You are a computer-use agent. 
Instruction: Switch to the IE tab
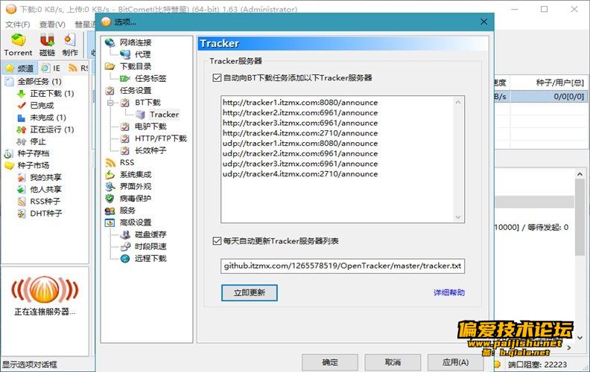click(x=51, y=68)
